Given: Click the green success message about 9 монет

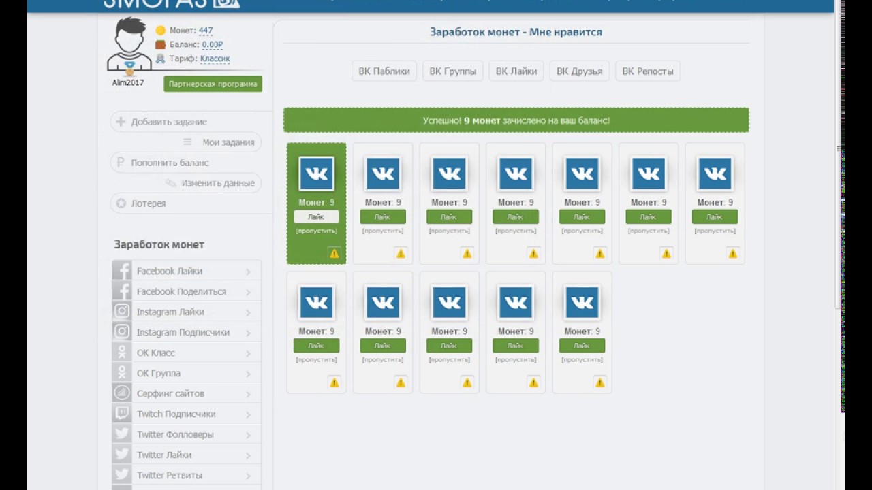Looking at the screenshot, I should [516, 120].
